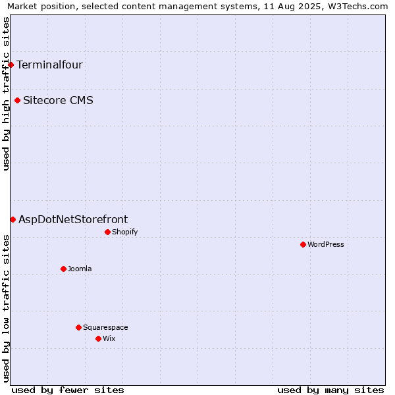
Task: Select the Wix label text
Action: [109, 338]
